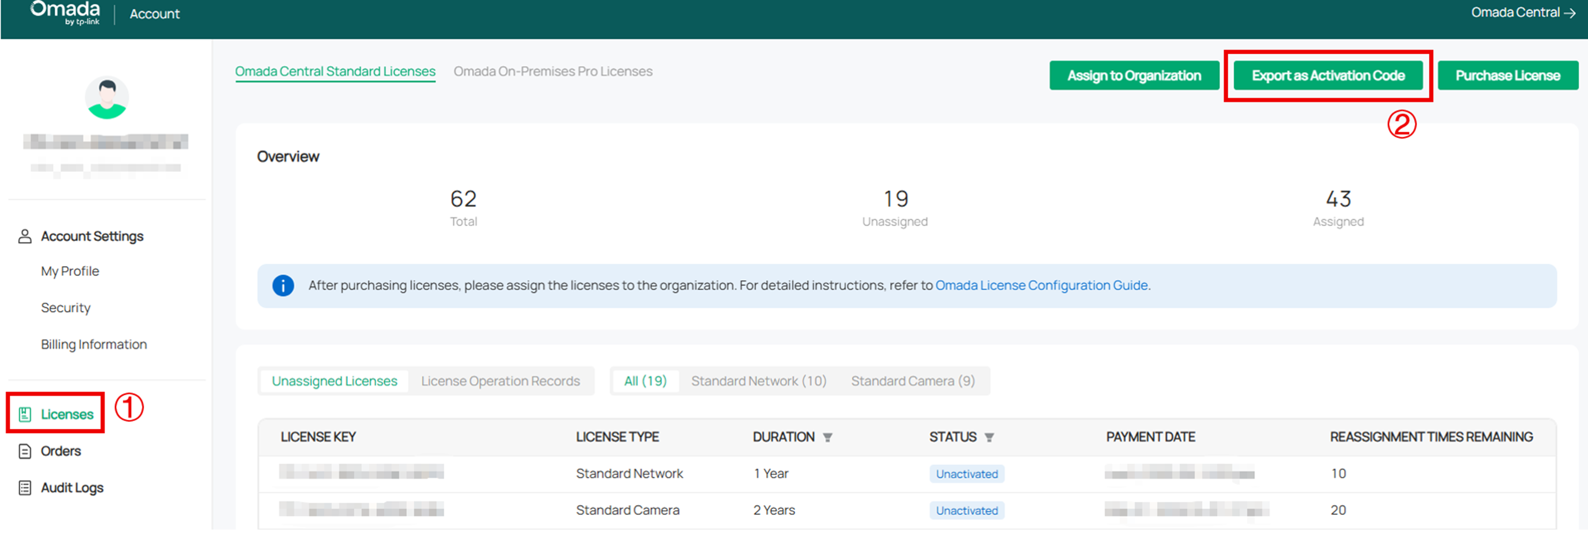Click the info icon in the license notice banner
Viewport: 1588px width, 542px height.
[283, 285]
